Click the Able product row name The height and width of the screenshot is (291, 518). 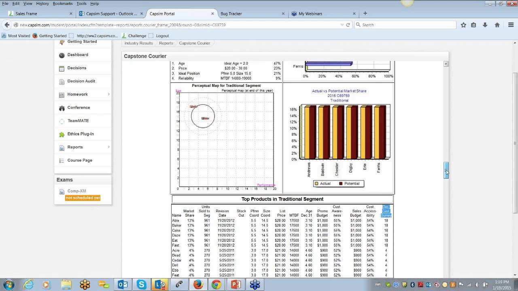(x=175, y=221)
